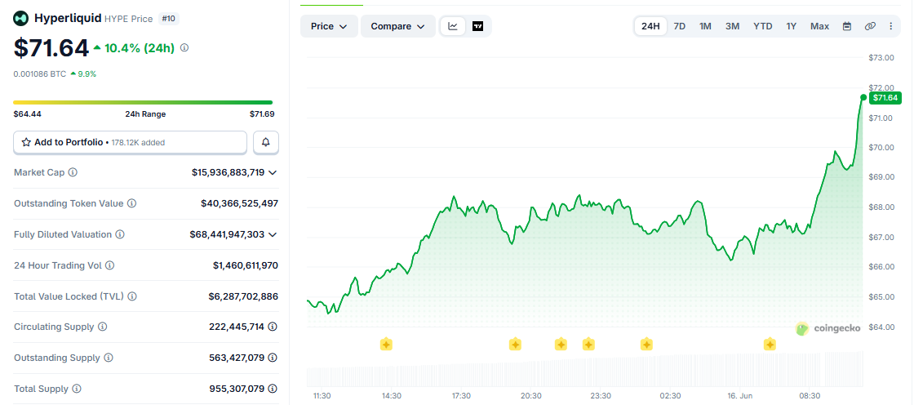
Task: Select the 3M time range
Action: point(733,26)
